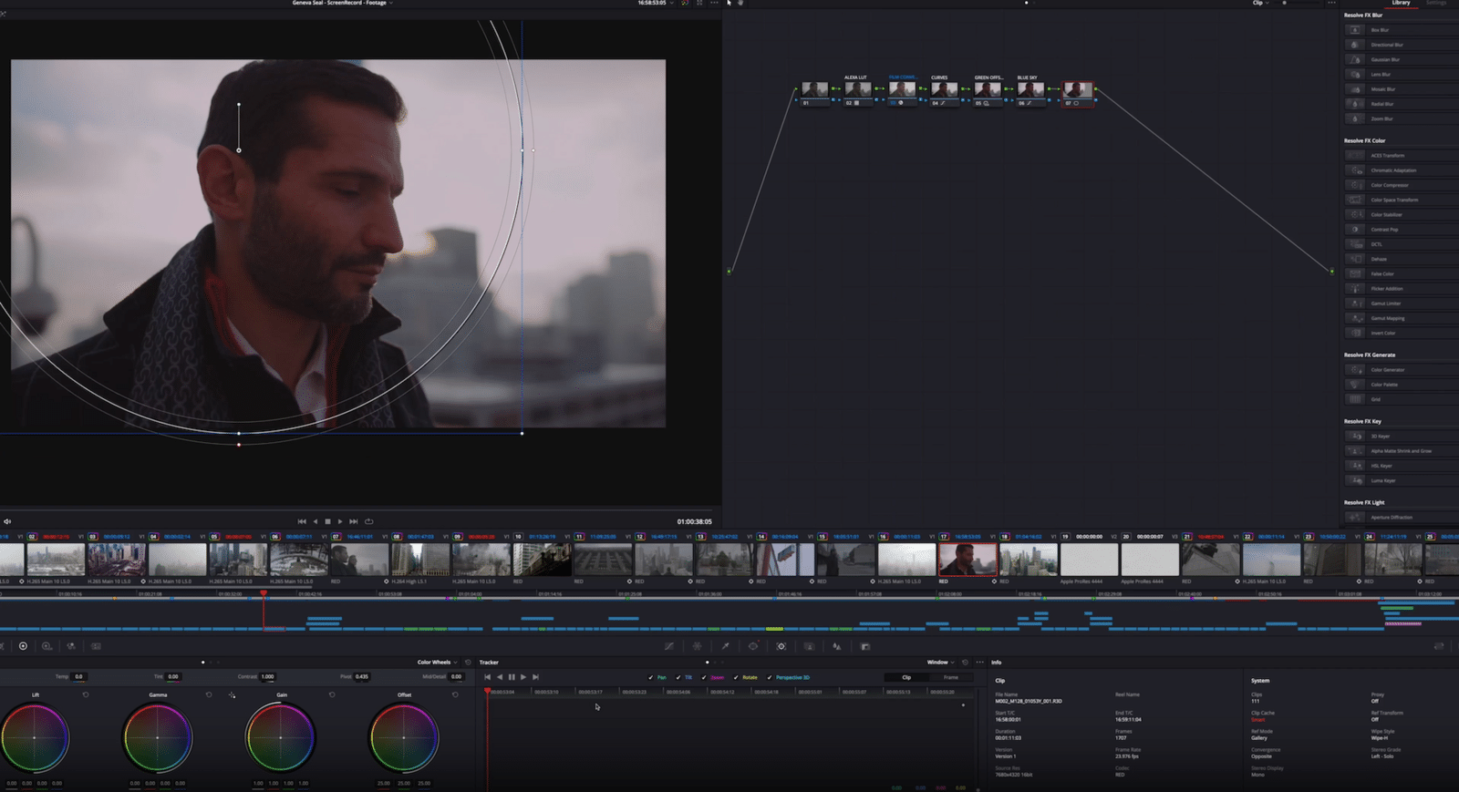The height and width of the screenshot is (792, 1459).
Task: Choose the Color Generator effect icon
Action: click(1355, 370)
